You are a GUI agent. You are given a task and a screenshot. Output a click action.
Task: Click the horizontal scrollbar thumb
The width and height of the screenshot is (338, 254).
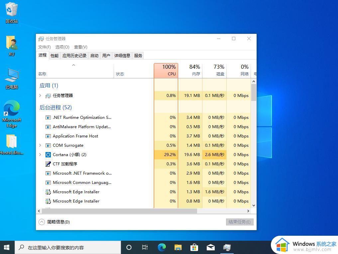click(119, 211)
